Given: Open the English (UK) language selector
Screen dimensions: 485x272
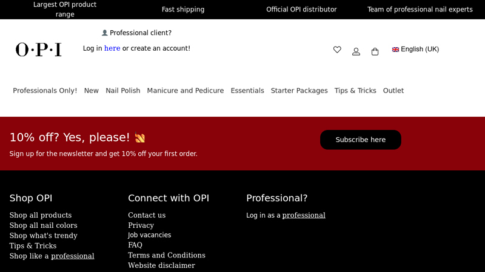Looking at the screenshot, I should coord(415,50).
